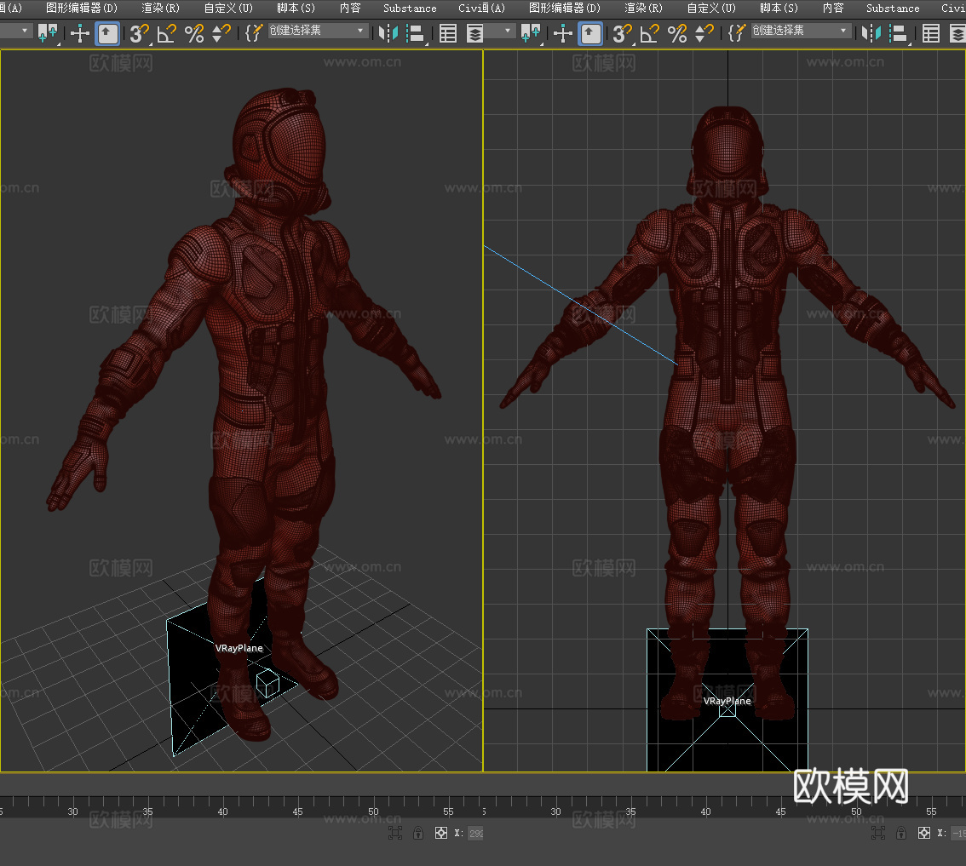Open 内容 menu in perspective window
This screenshot has height=866, width=966.
coord(350,8)
